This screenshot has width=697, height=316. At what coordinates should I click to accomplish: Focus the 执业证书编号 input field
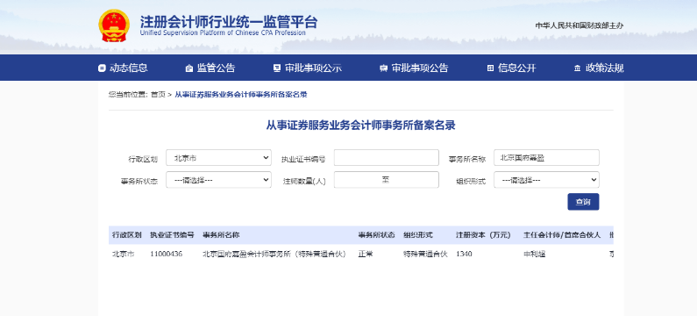[387, 157]
